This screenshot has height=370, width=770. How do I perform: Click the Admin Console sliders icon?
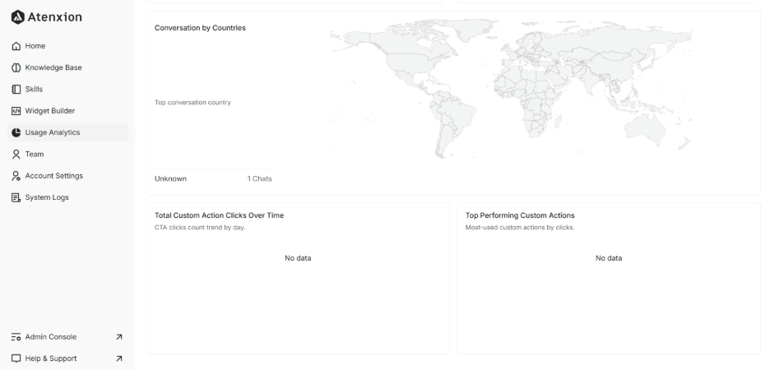click(16, 336)
